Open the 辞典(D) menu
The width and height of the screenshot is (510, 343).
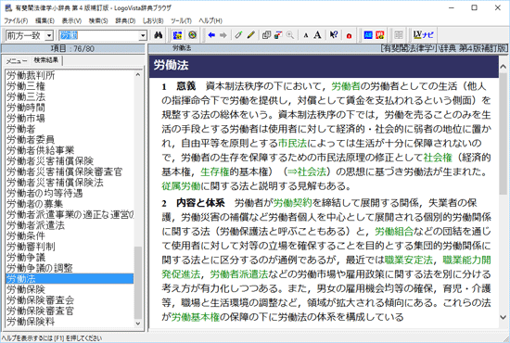125,20
